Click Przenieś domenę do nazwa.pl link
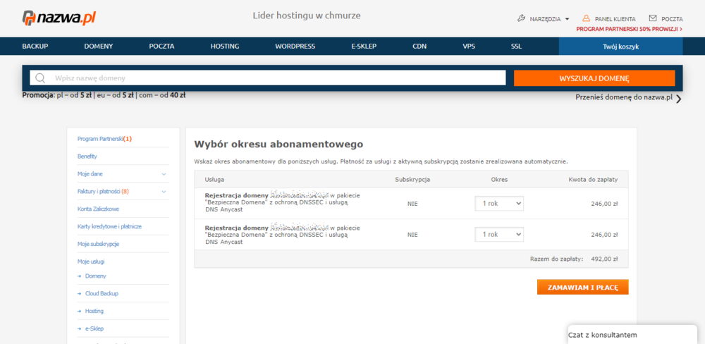The height and width of the screenshot is (344, 705). (624, 97)
